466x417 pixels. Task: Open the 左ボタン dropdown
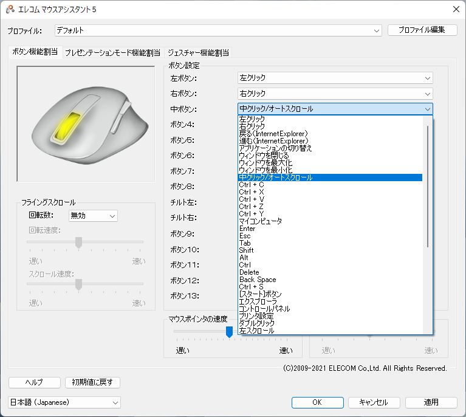pos(335,78)
